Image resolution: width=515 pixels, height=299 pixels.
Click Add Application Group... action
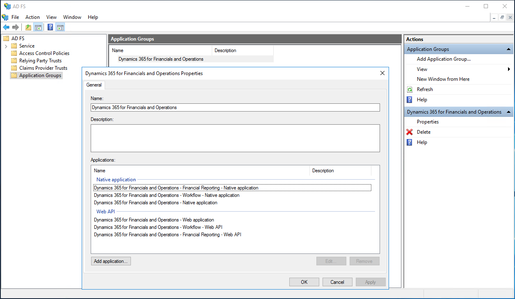444,59
